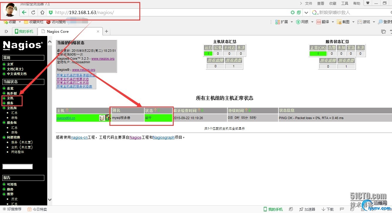The width and height of the screenshot is (392, 213).
Task: Reload the Nagios page
Action: 33,12
